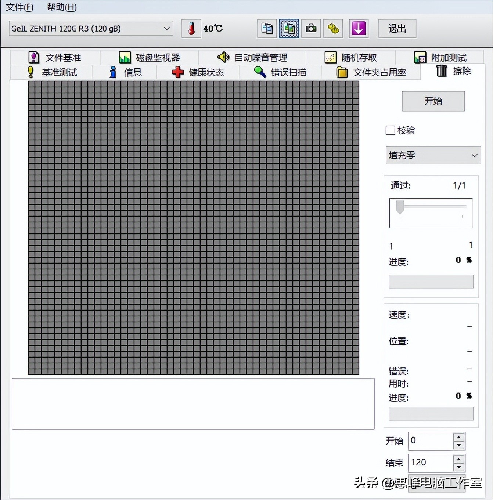This screenshot has width=493, height=500.
Task: Click the 基准测试 light bulb icon
Action: tap(31, 72)
